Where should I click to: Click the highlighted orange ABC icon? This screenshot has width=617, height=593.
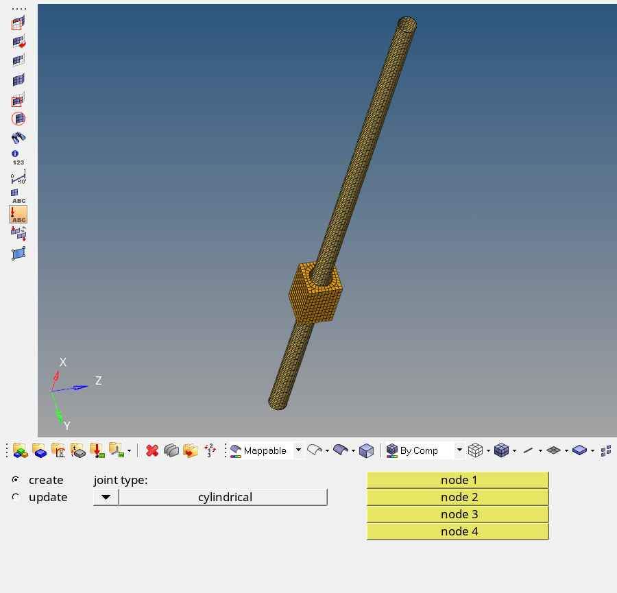(19, 215)
